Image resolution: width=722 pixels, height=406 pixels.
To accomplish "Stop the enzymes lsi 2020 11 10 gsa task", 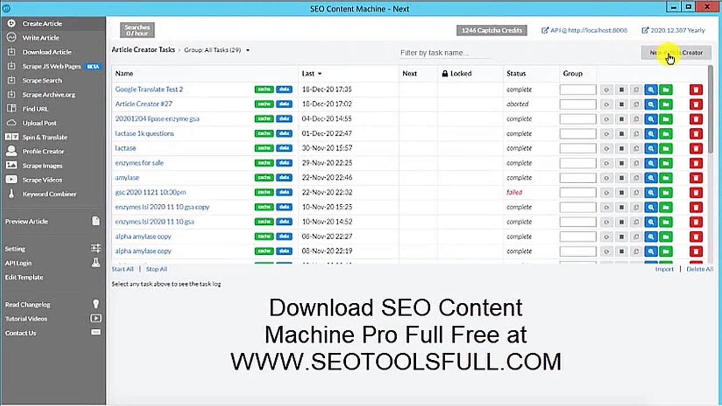I will click(x=621, y=222).
